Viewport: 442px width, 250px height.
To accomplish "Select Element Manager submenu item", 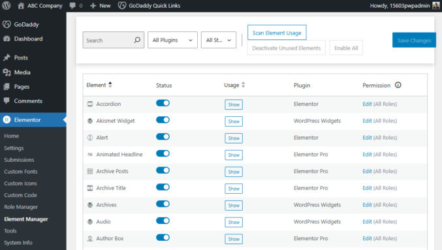I will pos(26,219).
